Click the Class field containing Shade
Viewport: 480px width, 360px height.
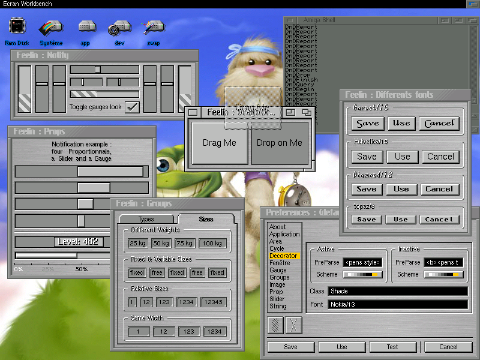point(398,291)
